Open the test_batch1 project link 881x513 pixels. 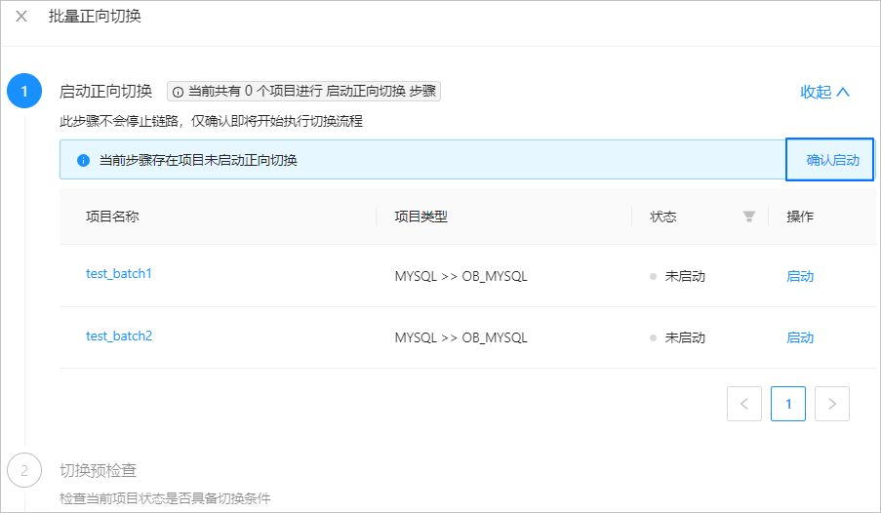click(x=119, y=274)
